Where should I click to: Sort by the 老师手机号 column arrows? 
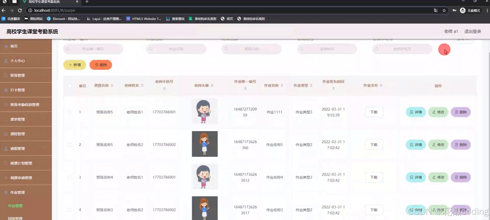click(x=164, y=89)
